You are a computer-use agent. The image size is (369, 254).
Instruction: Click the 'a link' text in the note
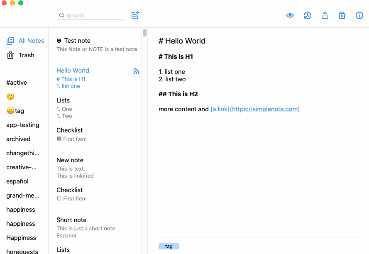[x=220, y=109]
